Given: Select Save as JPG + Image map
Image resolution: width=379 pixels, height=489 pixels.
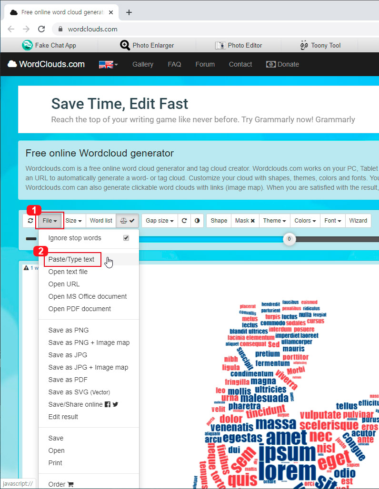Looking at the screenshot, I should point(89,367).
